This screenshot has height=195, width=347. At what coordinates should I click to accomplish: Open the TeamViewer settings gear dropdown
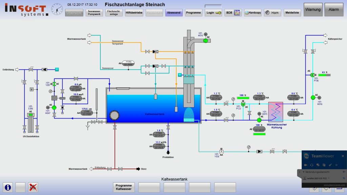tap(343, 172)
